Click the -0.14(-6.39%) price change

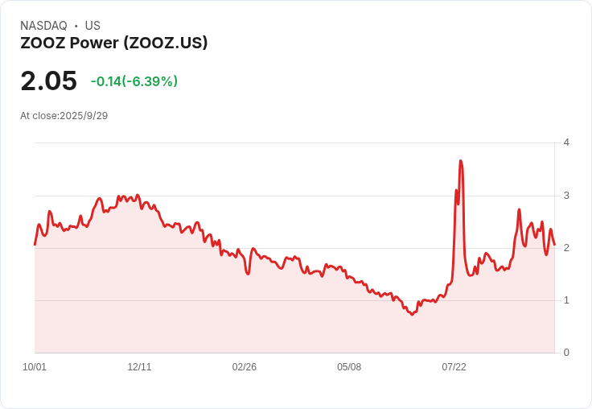coord(134,81)
